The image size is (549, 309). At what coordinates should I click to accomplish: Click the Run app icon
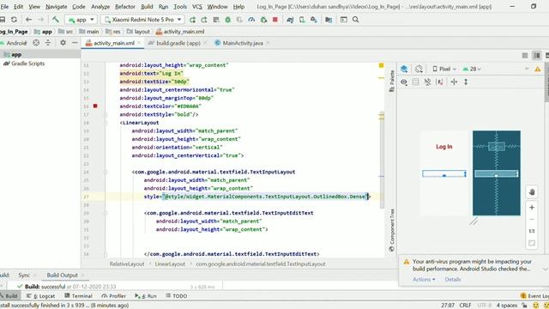click(192, 20)
